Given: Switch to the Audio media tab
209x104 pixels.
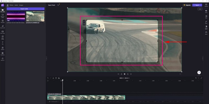Looking at the screenshot, I should 16,5.
